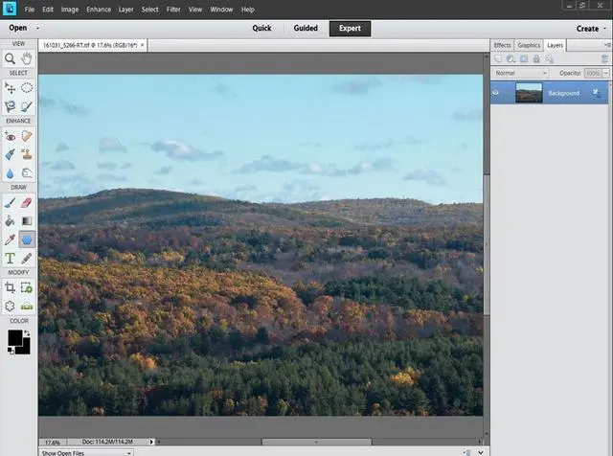Lock all pixels of the layer

click(x=536, y=58)
